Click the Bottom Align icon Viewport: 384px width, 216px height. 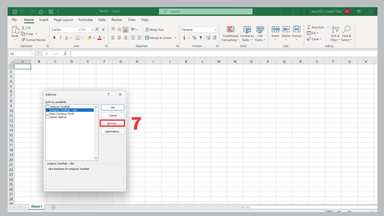(x=125, y=29)
